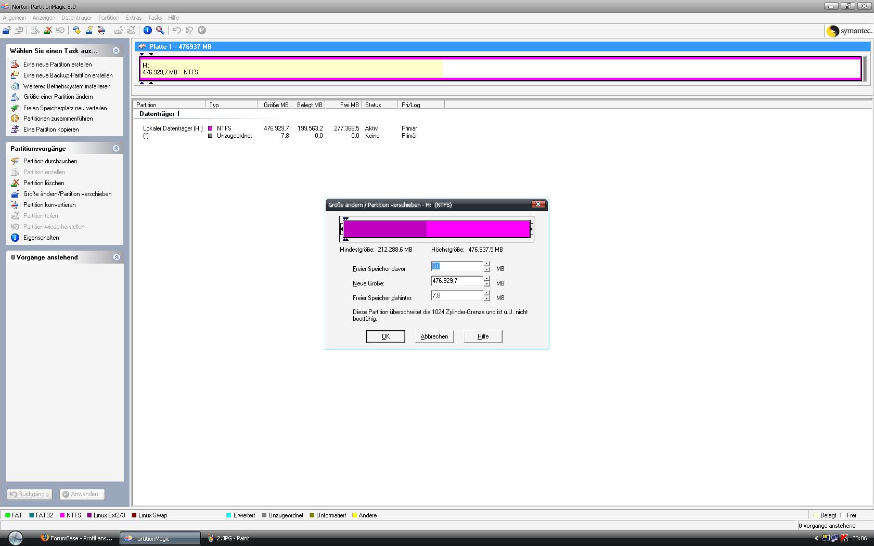Screen dimensions: 874x546
Task: Click red X icon beside Partition löschen
Action: [x=15, y=183]
